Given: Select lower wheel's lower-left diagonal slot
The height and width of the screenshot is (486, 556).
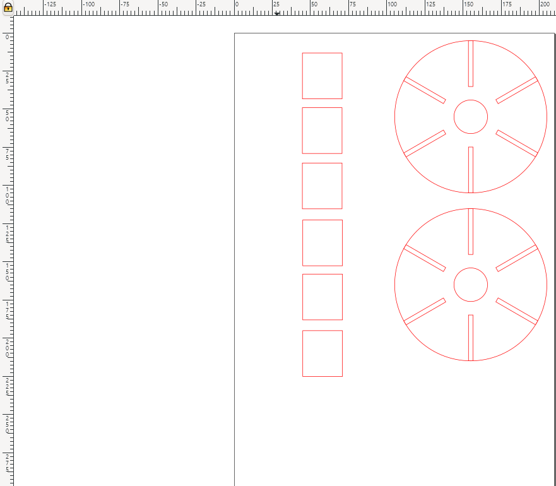Looking at the screenshot, I should 425,311.
